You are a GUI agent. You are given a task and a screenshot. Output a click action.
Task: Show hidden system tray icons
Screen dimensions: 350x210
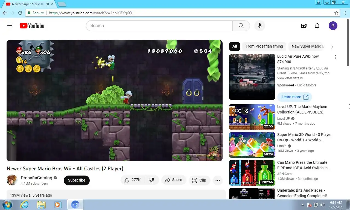(302, 205)
